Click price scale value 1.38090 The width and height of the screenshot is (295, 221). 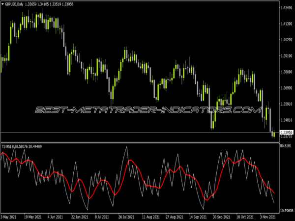[286, 72]
